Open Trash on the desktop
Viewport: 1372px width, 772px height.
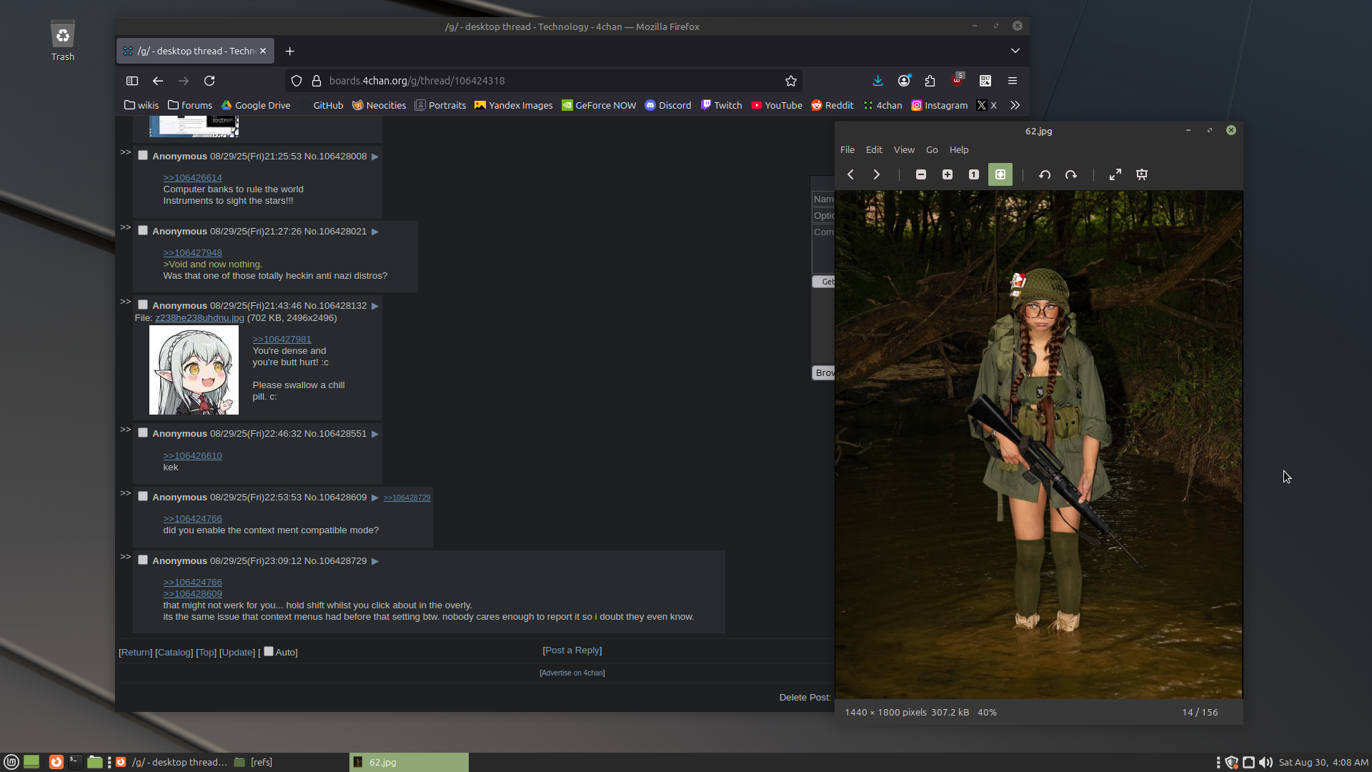(63, 41)
